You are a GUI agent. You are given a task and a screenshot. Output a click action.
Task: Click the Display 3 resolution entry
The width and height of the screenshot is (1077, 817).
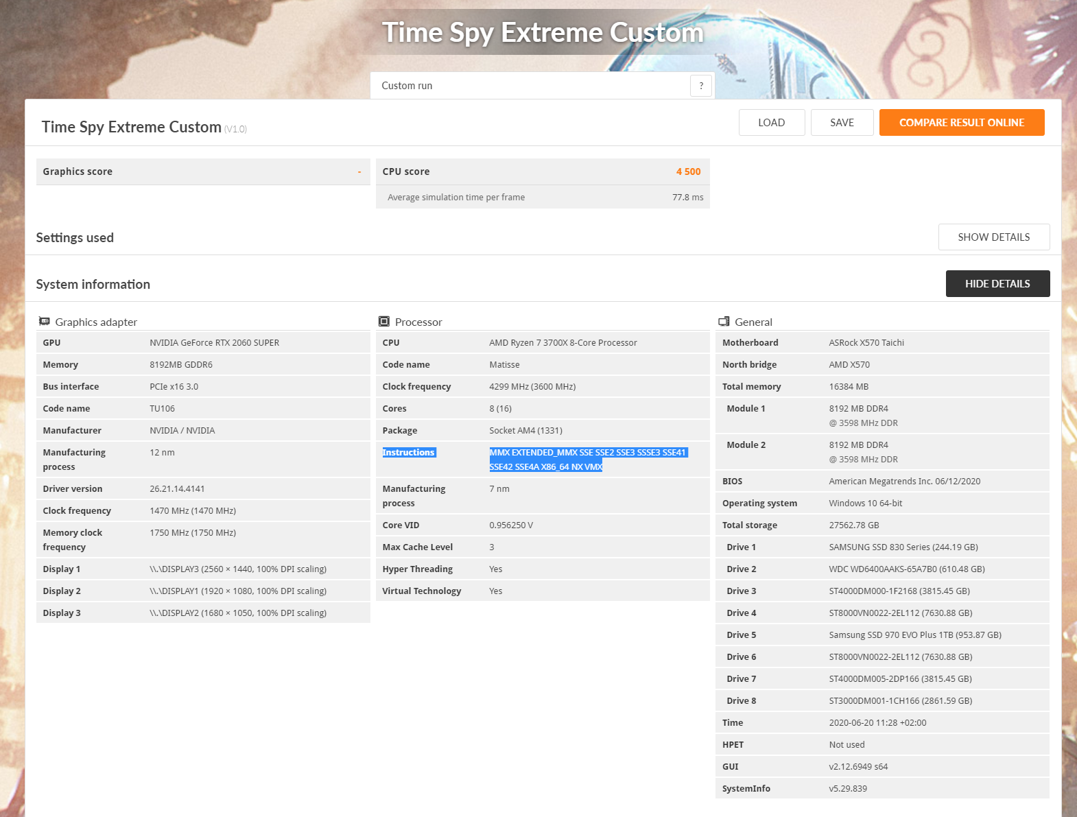pyautogui.click(x=238, y=613)
